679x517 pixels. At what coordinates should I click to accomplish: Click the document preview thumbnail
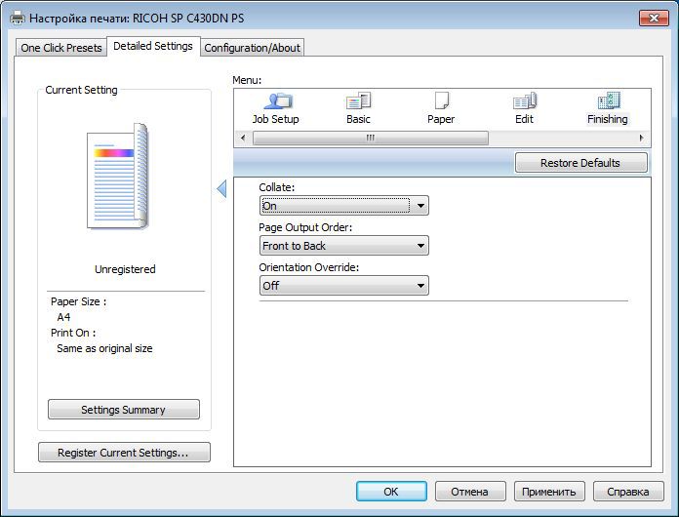tap(119, 178)
